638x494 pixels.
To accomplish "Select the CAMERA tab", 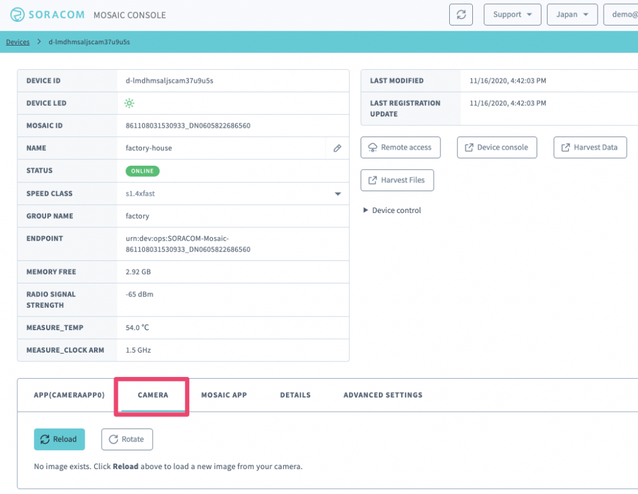I will click(x=153, y=395).
